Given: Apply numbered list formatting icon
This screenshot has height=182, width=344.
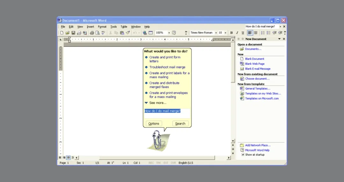Looking at the screenshot, I should 263,33.
